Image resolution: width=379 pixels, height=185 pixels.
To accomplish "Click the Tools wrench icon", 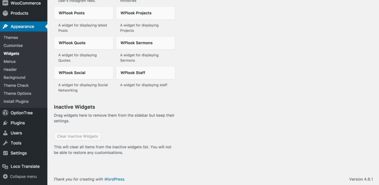I will (5, 143).
